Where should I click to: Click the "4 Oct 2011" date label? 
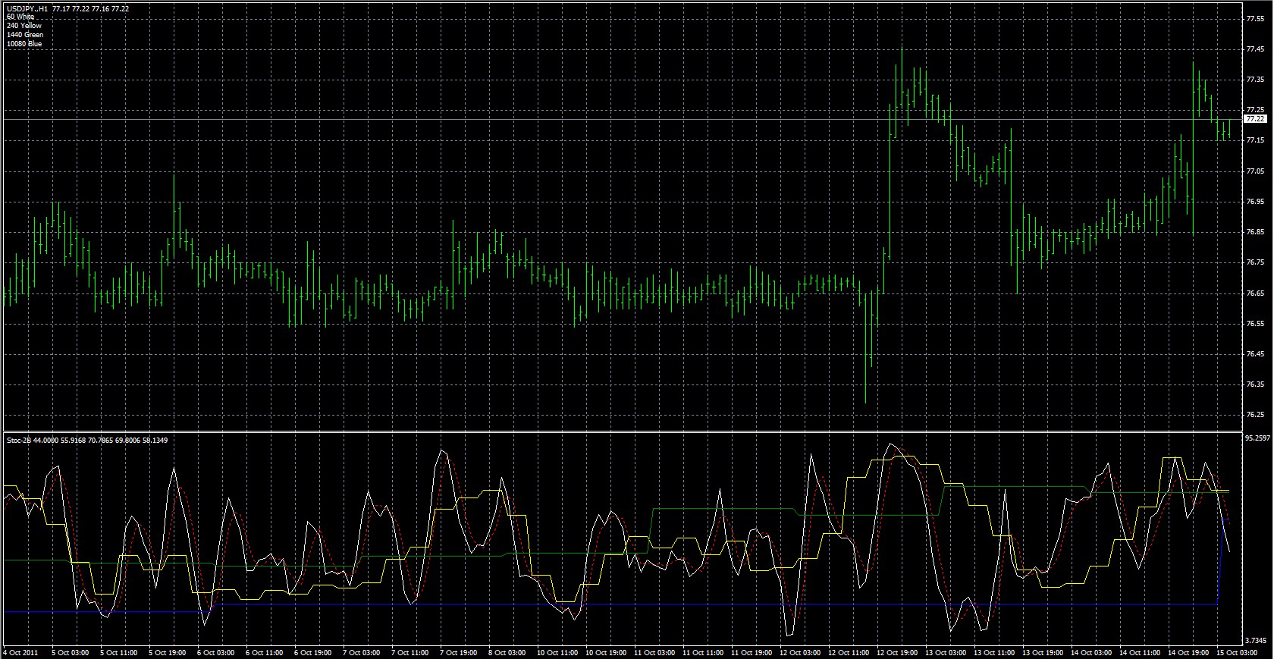(20, 652)
